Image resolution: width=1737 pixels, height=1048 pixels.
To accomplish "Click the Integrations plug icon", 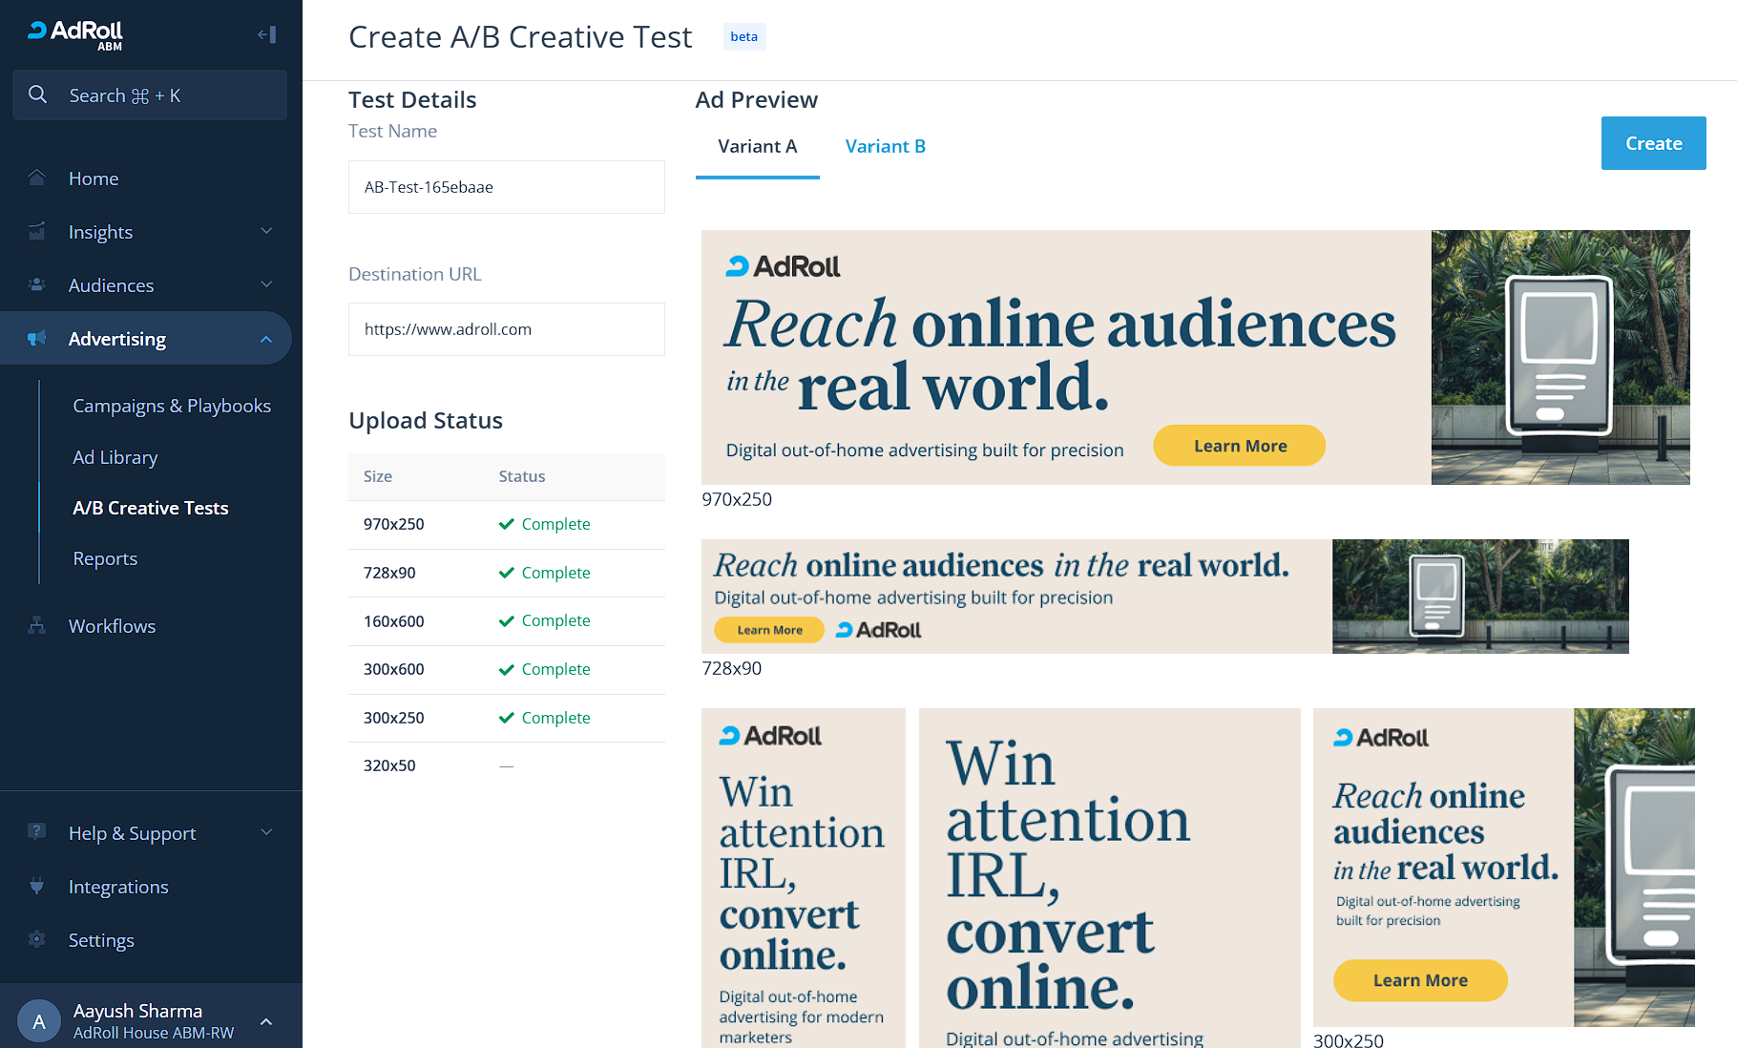I will (x=37, y=887).
